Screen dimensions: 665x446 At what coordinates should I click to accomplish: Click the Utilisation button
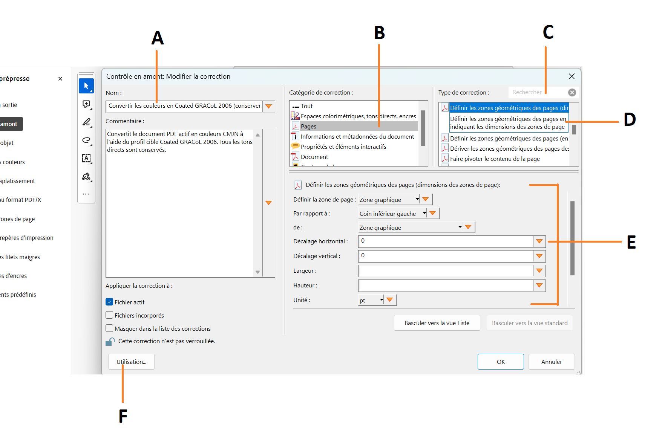coord(131,361)
